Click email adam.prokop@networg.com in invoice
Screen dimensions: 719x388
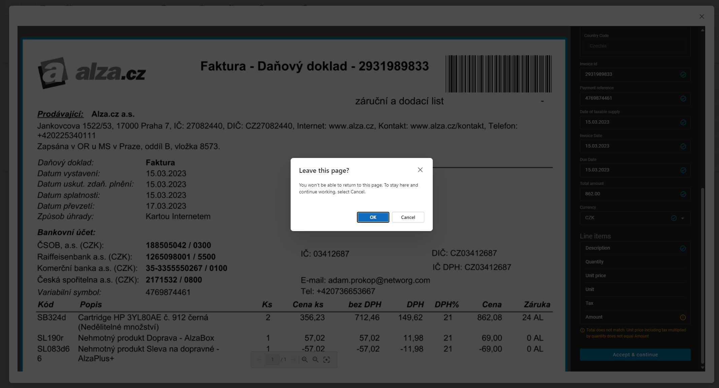pos(379,280)
